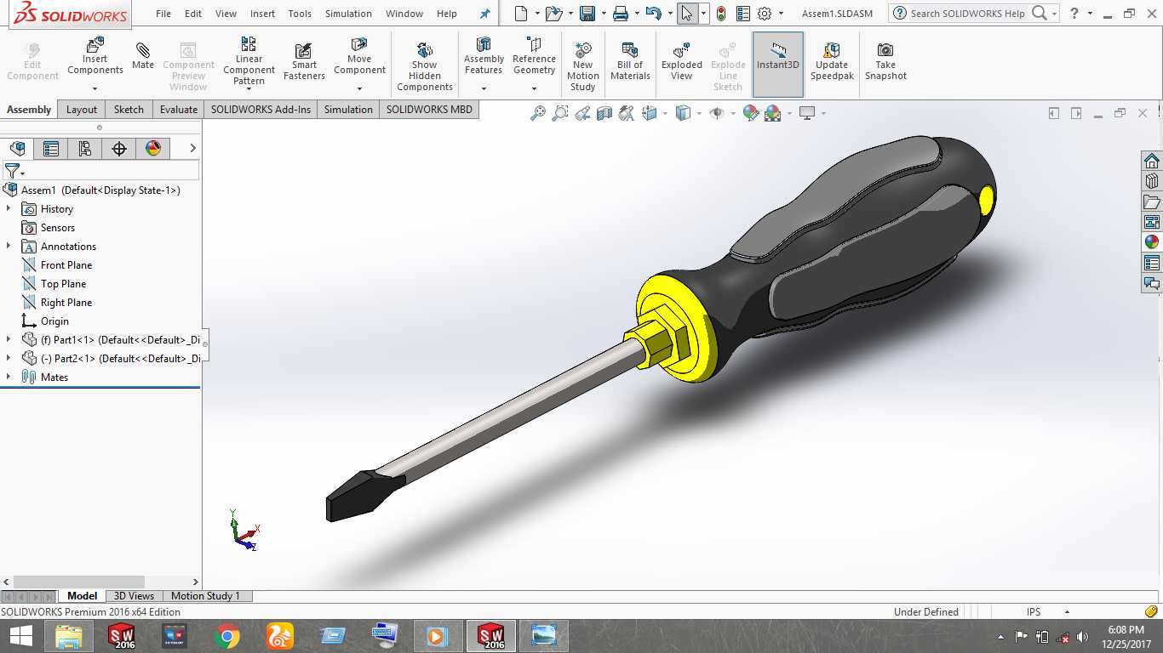Expand Part1<1> component node

coord(9,340)
